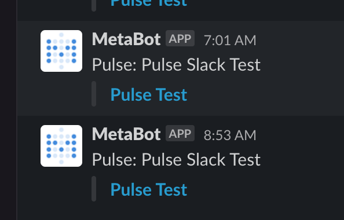
Task: Click the attachment bar of the topmost cut-off message
Action: 94,5
